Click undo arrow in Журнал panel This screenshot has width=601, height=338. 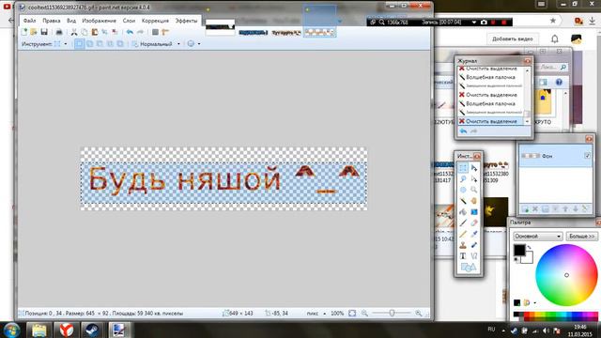463,131
